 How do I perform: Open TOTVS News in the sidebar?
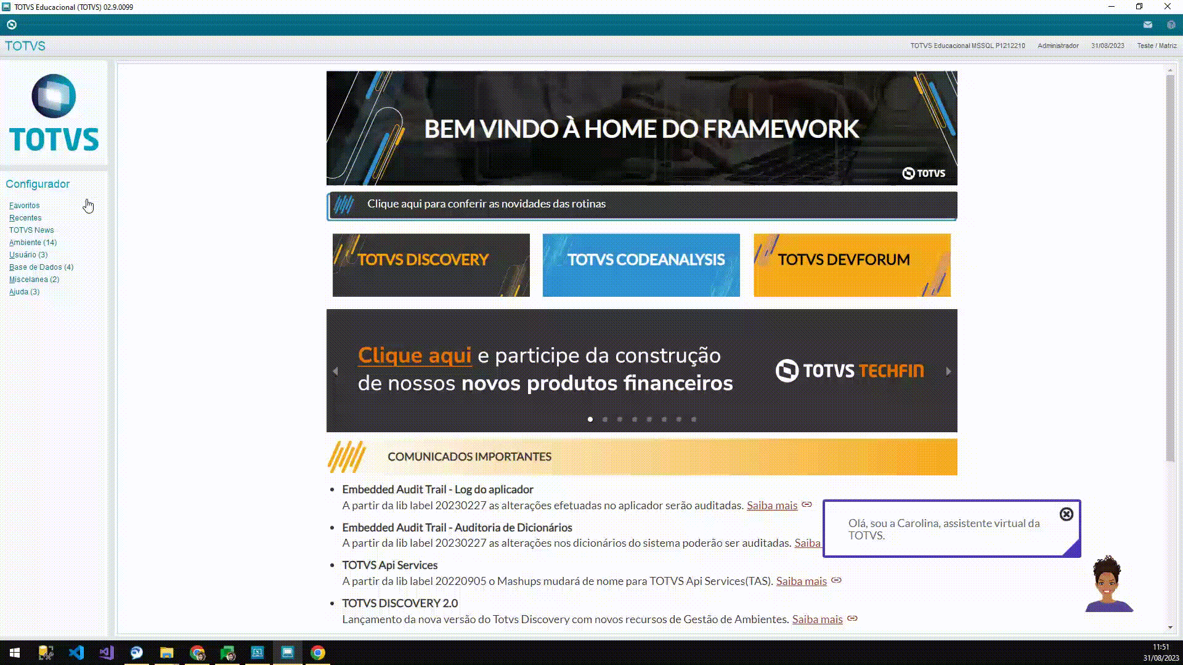pos(31,230)
